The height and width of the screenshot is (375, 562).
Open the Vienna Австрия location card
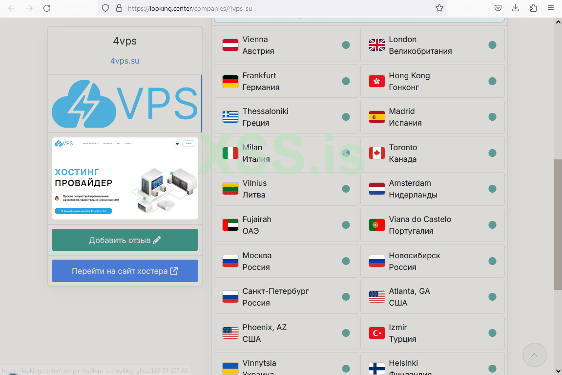click(286, 45)
